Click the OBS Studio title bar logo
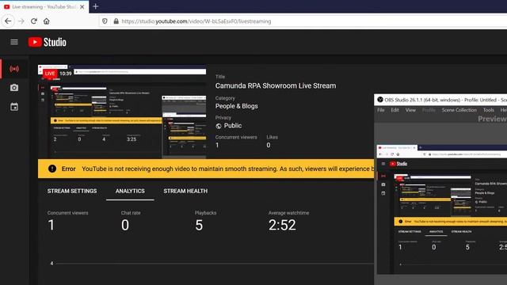507x285 pixels. (x=380, y=100)
